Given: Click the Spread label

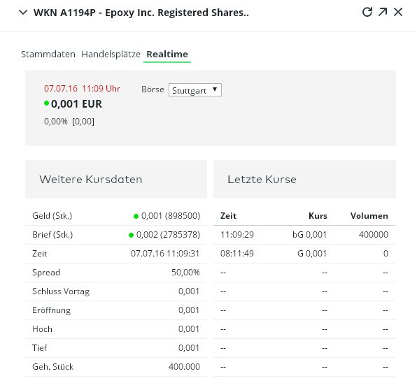Looking at the screenshot, I should (x=46, y=273).
